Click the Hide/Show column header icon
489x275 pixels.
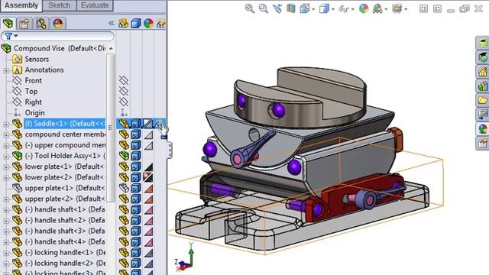[124, 24]
